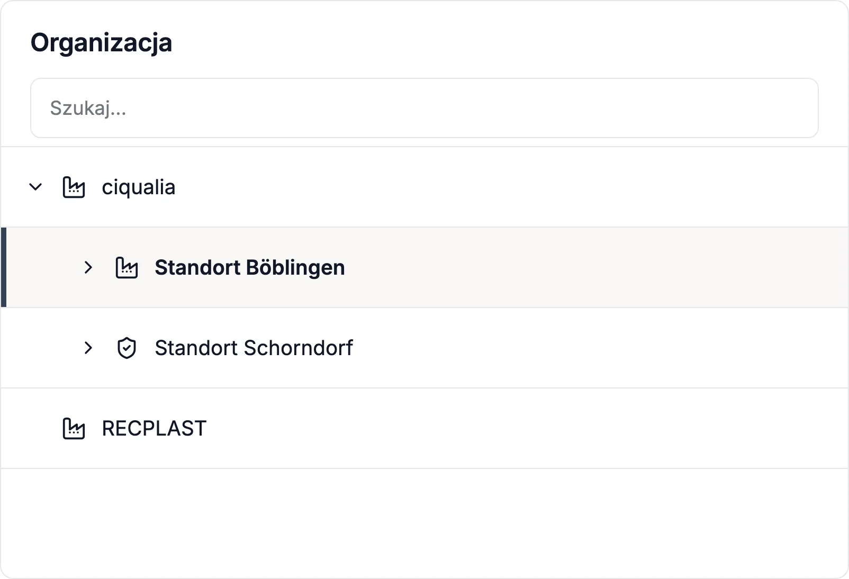Click the shield check icon beside Standort Schorndorf
This screenshot has width=849, height=579.
point(127,348)
